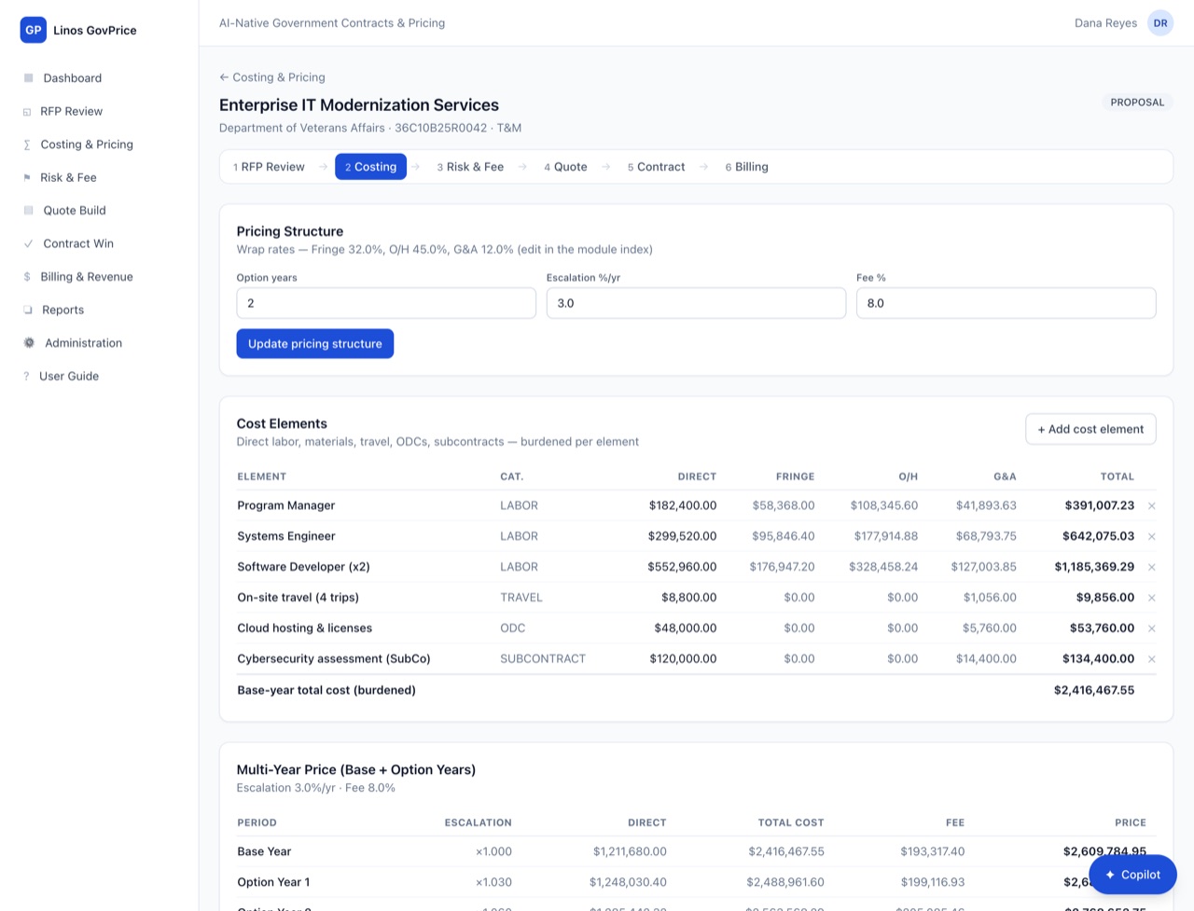The image size is (1194, 911).
Task: Click the PROPOSAL status badge
Action: [1137, 103]
